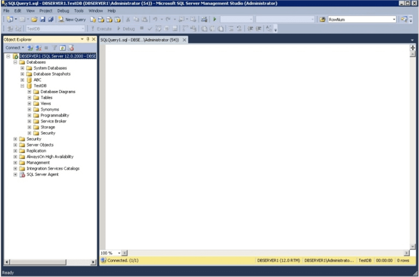Select Service Broker in the tree
This screenshot has width=419, height=277.
tap(54, 121)
